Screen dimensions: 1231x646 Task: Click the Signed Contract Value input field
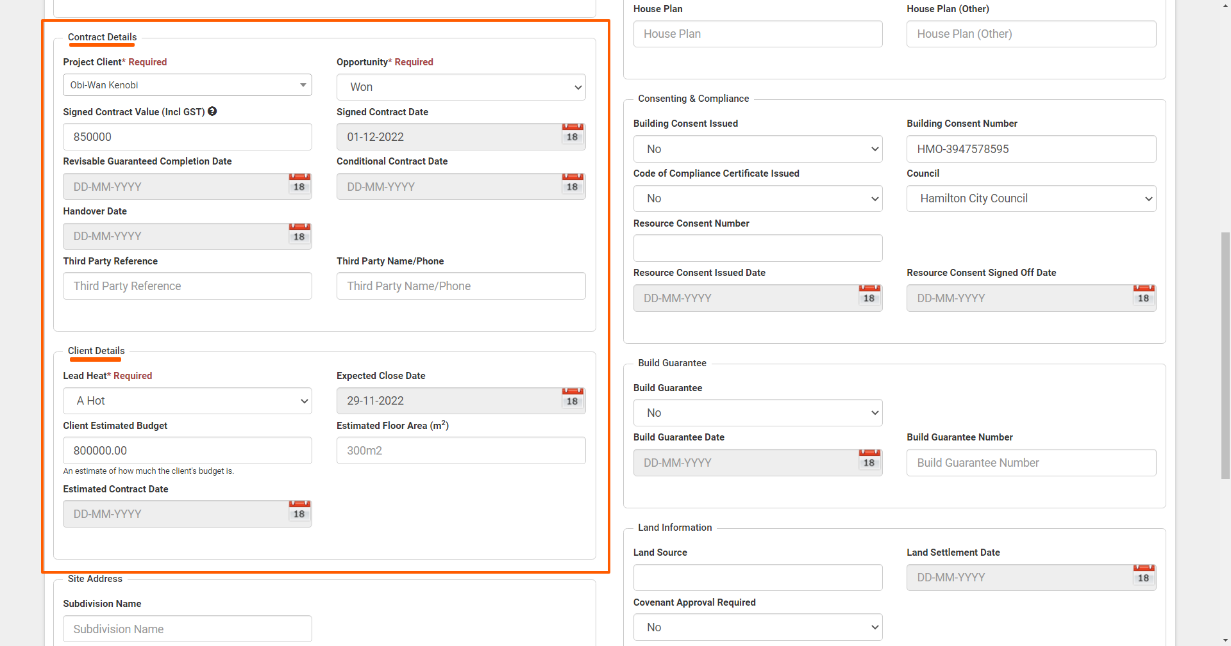click(187, 137)
